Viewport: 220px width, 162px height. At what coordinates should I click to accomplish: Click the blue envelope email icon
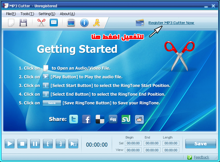tap(54, 22)
